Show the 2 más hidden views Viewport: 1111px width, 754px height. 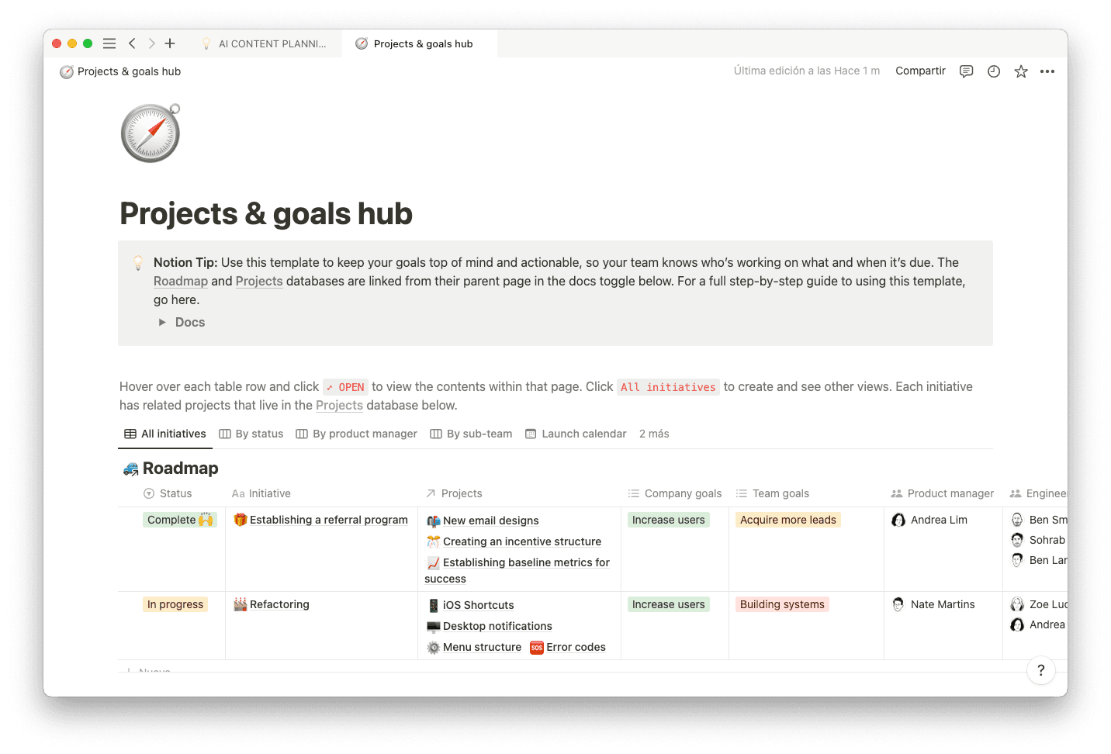coord(654,434)
